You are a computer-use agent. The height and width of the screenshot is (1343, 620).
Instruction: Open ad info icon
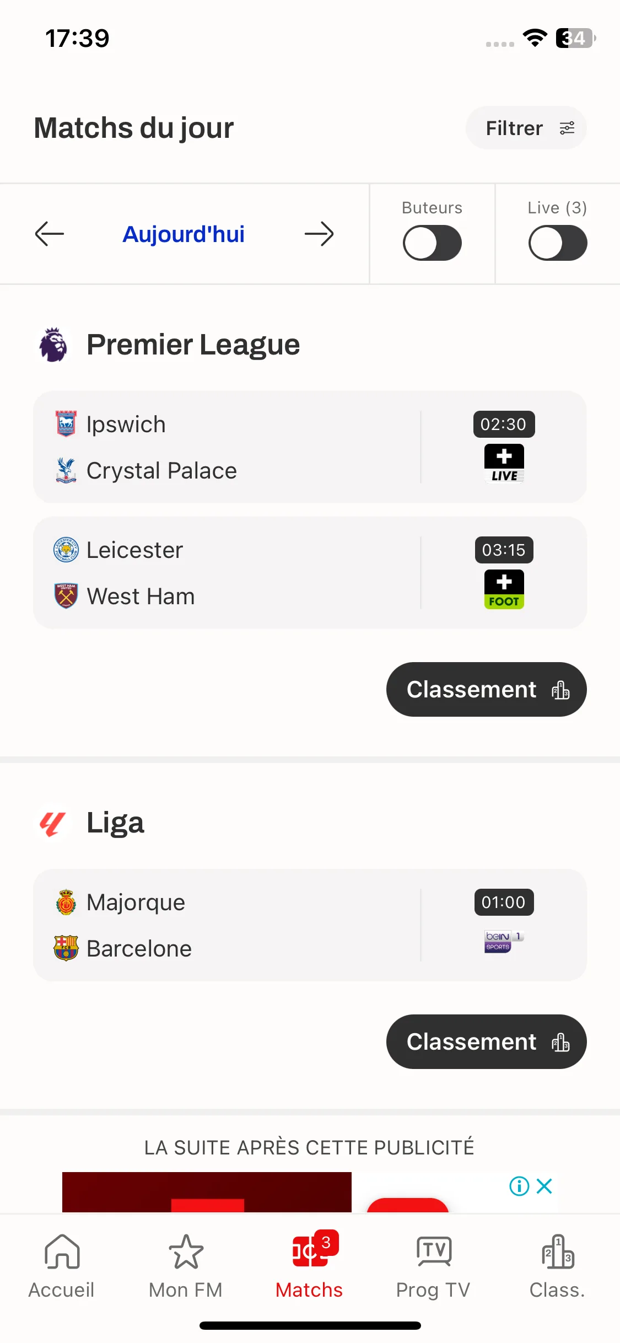tap(519, 1186)
